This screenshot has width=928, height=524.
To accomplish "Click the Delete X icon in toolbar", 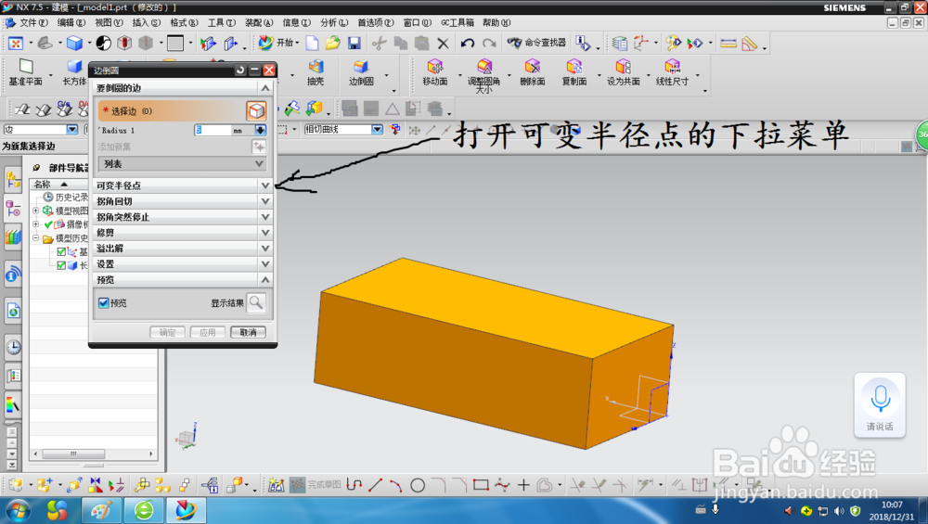I will click(x=443, y=44).
